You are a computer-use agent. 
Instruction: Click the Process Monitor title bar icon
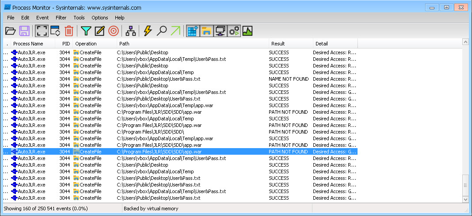tap(8, 7)
